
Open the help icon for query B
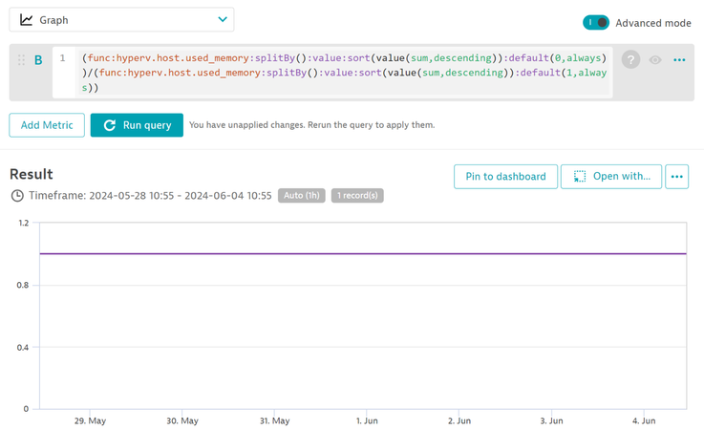coord(630,59)
